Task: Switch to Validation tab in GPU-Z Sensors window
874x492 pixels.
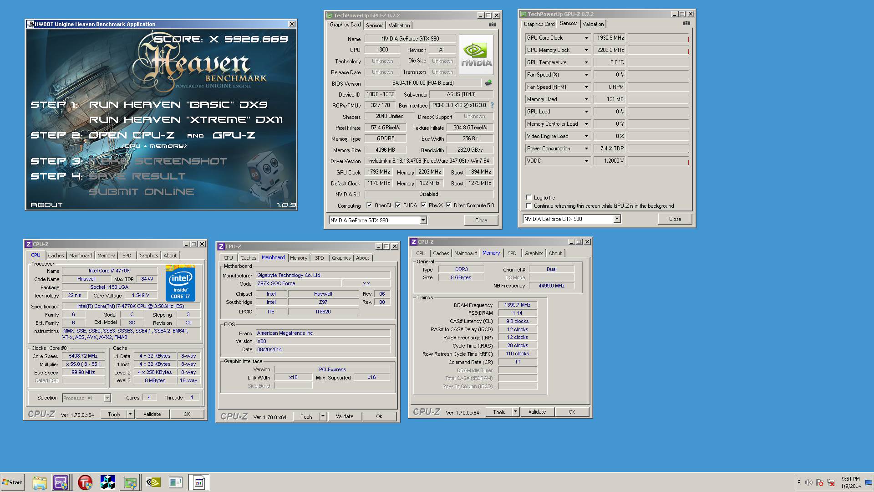Action: [x=593, y=24]
